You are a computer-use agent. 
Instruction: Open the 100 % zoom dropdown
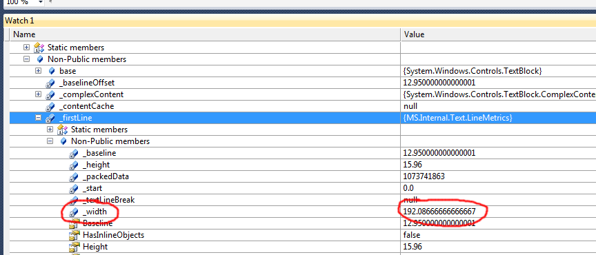point(40,2)
